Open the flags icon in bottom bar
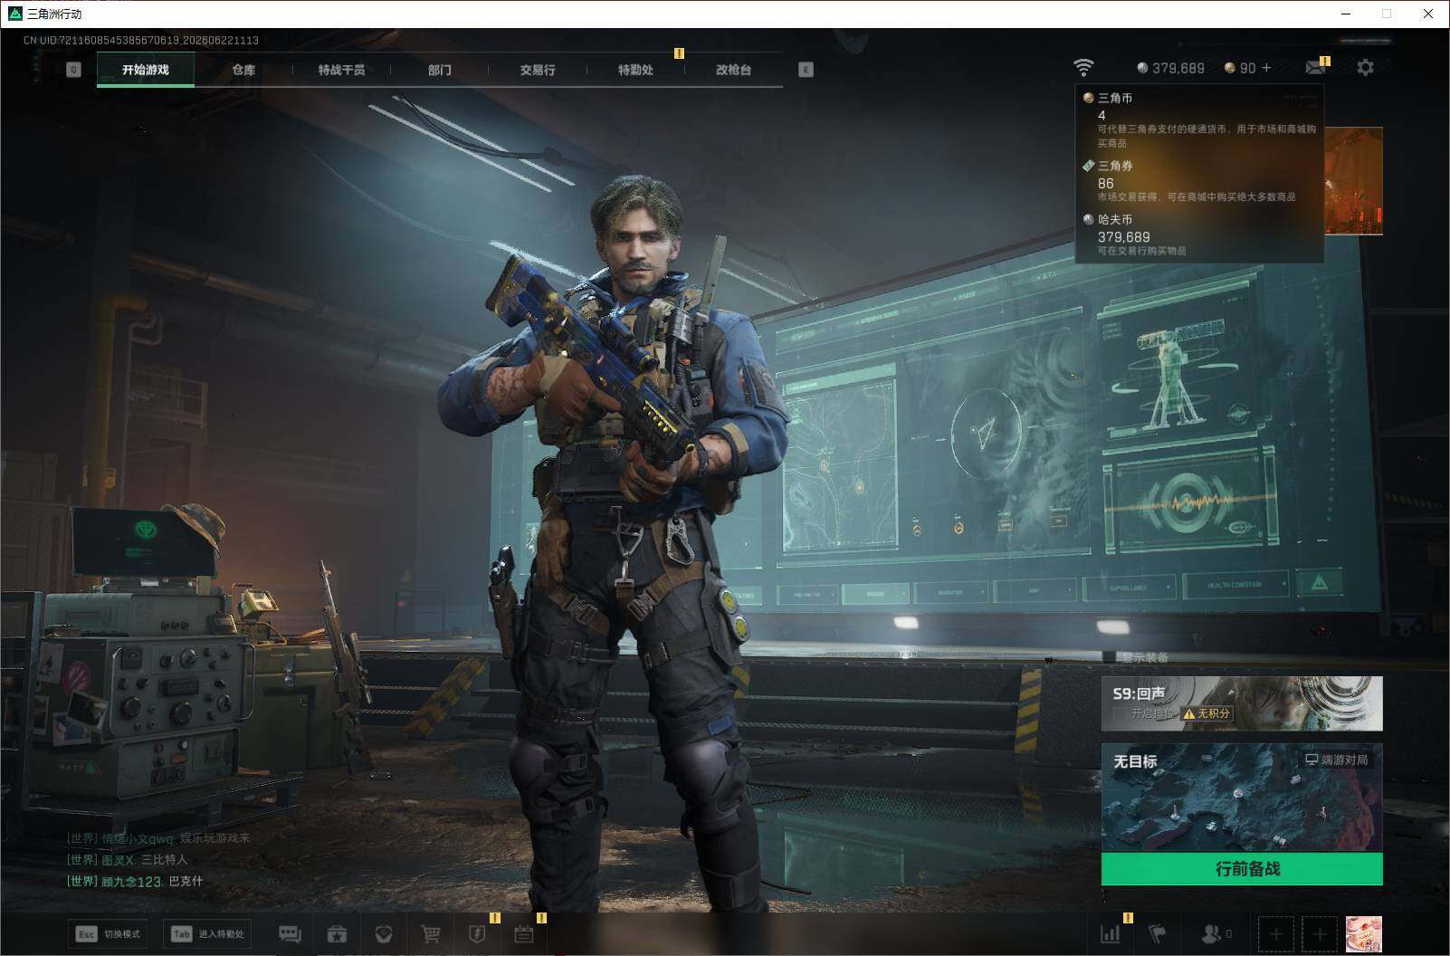This screenshot has width=1450, height=956. [1158, 933]
